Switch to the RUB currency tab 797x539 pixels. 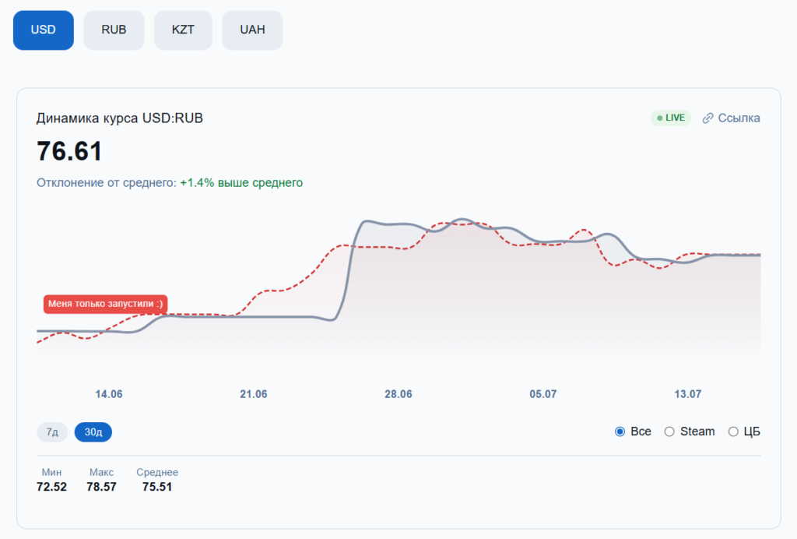[114, 30]
